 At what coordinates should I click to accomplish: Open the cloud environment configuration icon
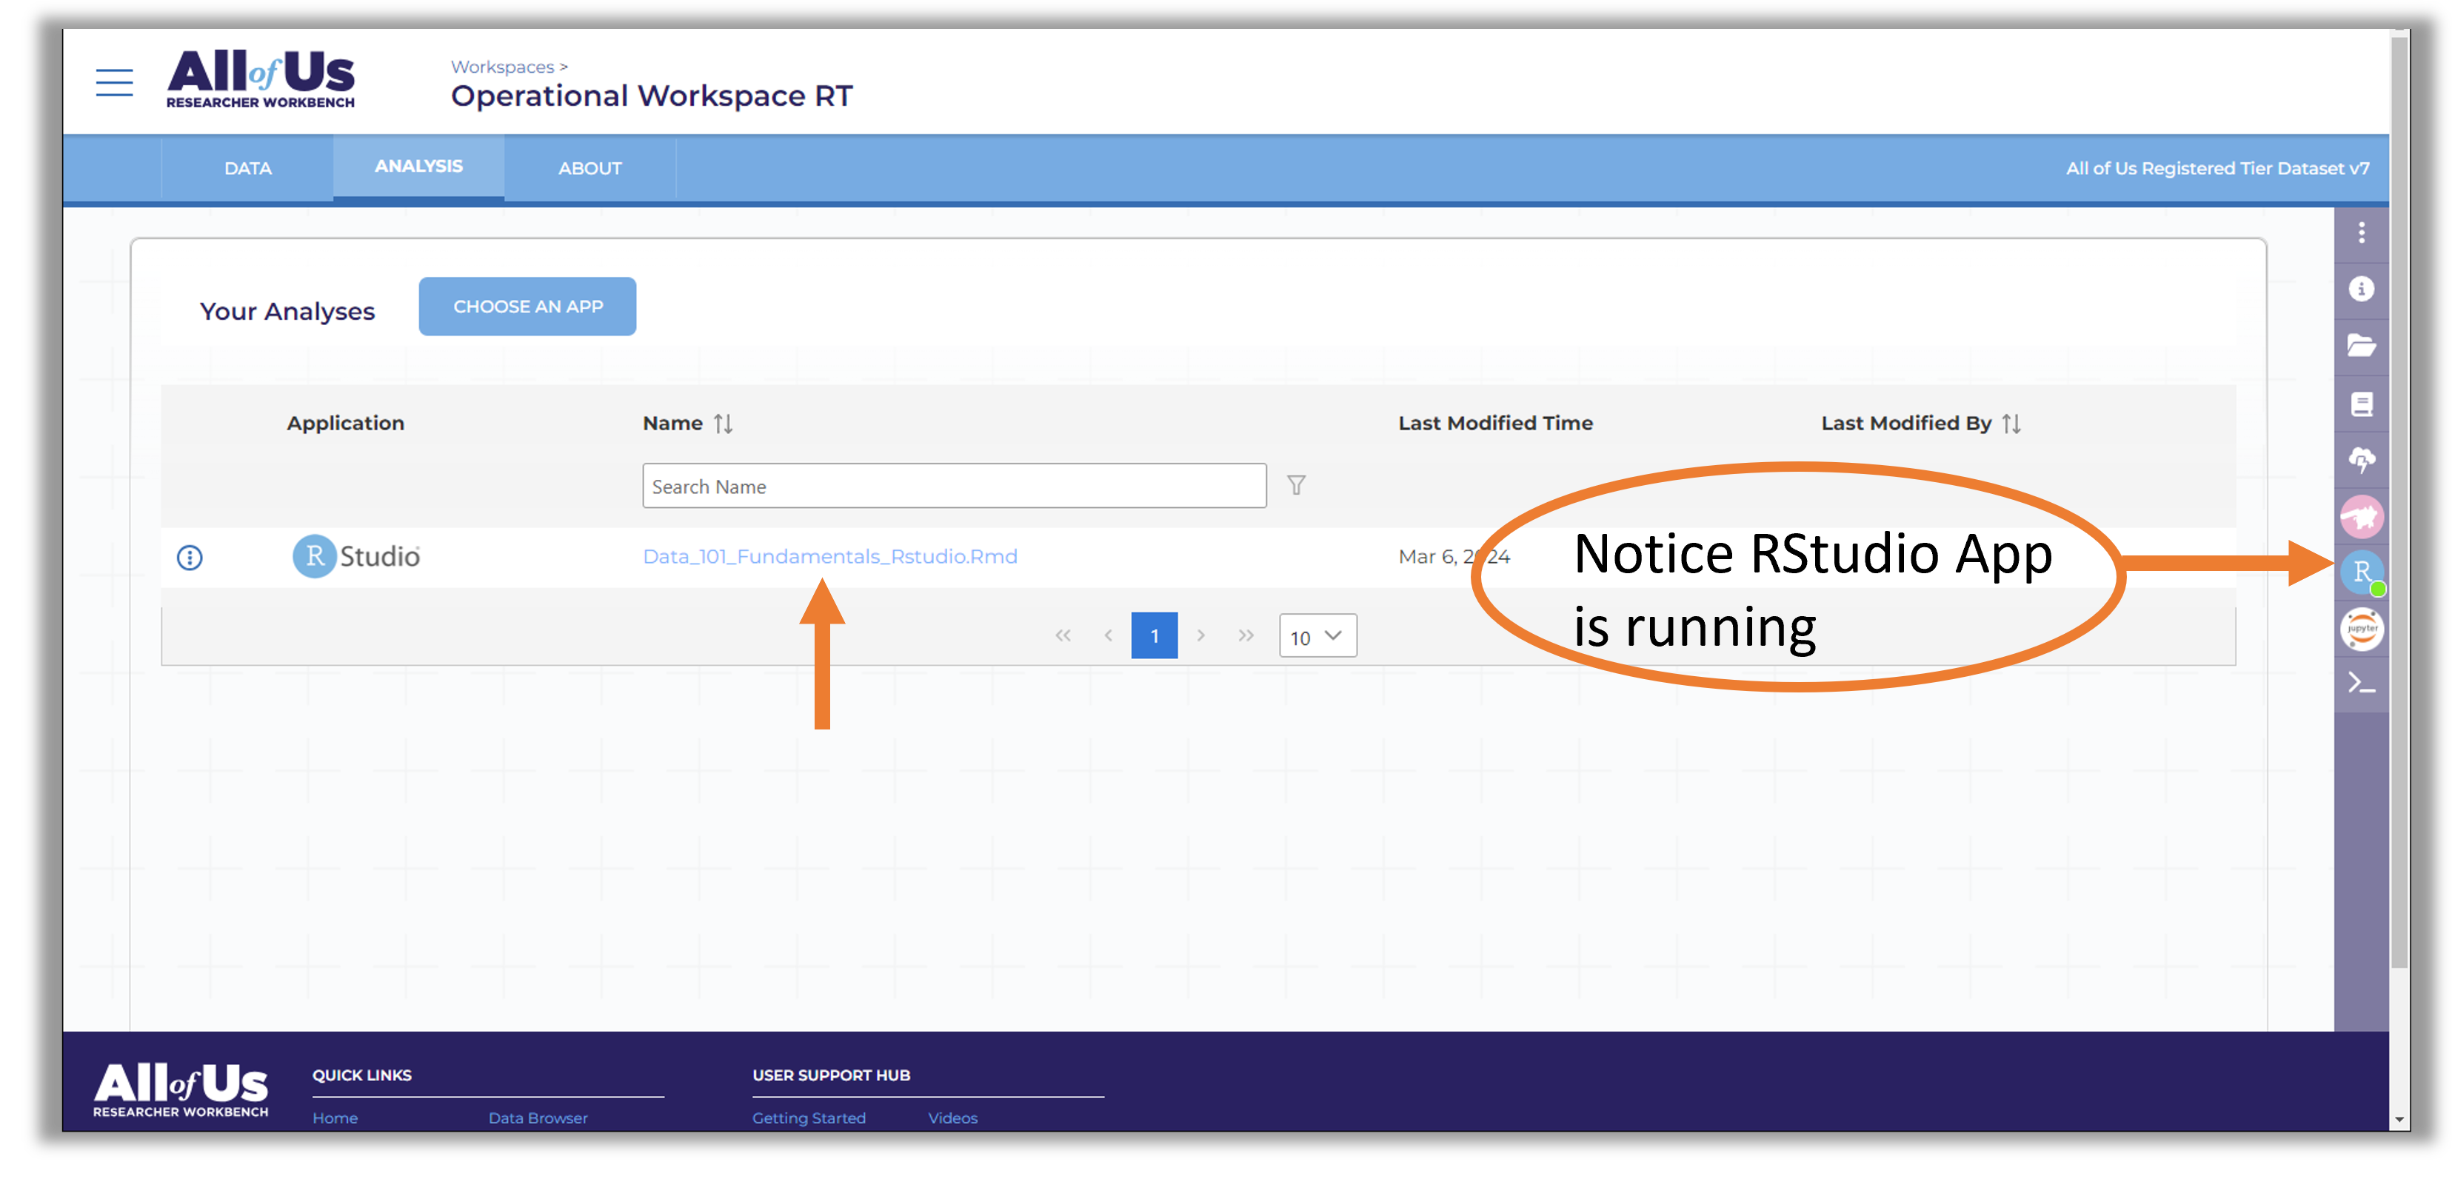[2361, 460]
